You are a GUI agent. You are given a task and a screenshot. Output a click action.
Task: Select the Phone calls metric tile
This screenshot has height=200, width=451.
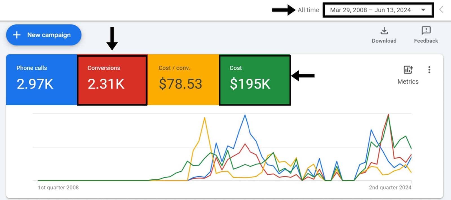41,79
